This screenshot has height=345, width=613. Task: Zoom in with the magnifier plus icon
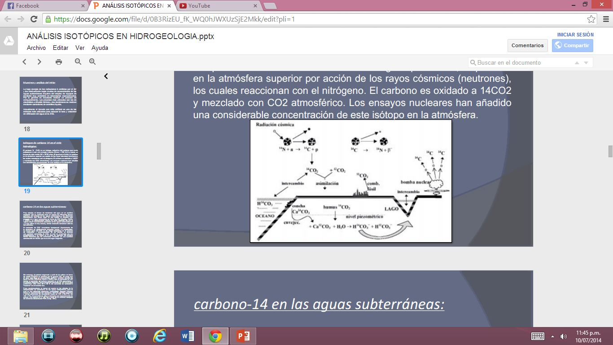92,62
